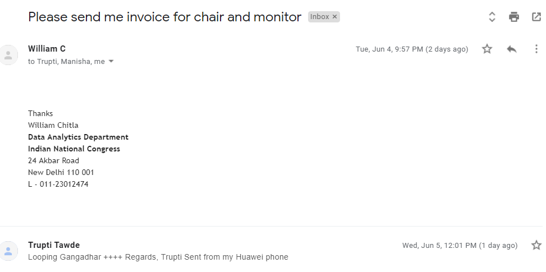Click William C's profile avatar
This screenshot has height=272, width=546.
pyautogui.click(x=8, y=55)
